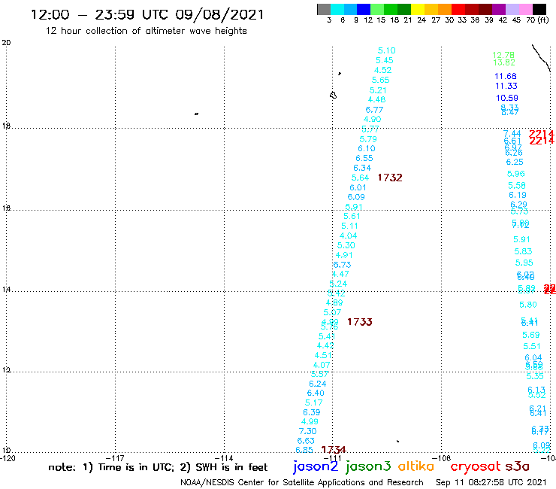The image size is (556, 489).
Task: Click the altika satellite legend label
Action: pos(416,466)
